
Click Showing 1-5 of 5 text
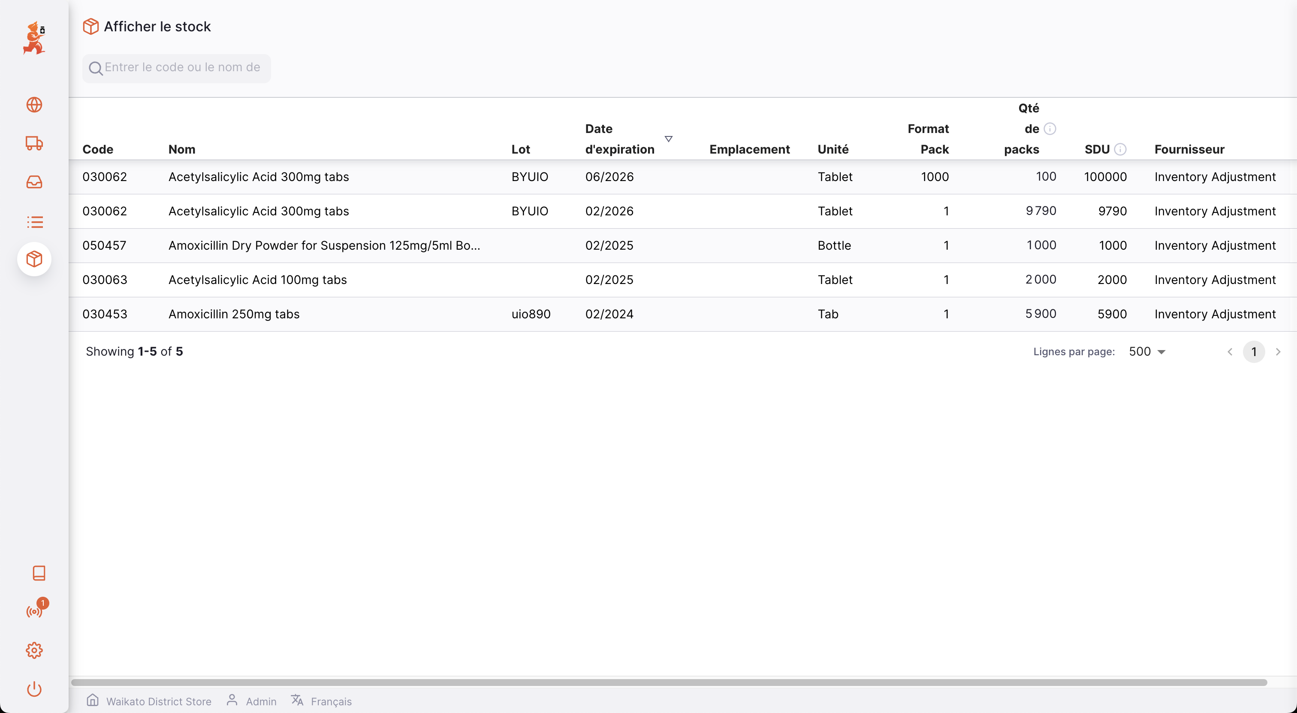(134, 351)
